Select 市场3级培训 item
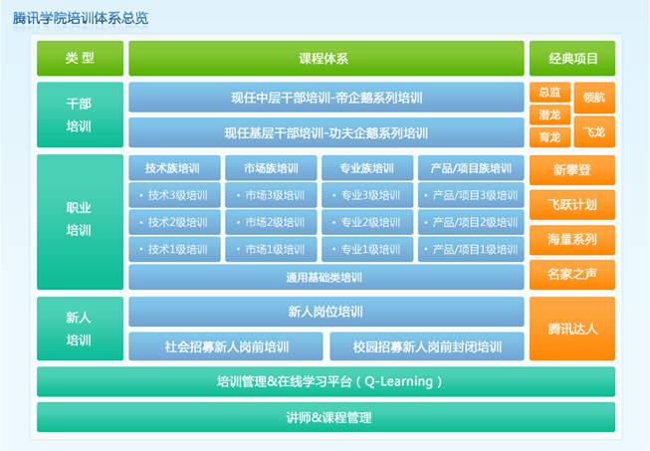The width and height of the screenshot is (650, 451). pyautogui.click(x=272, y=195)
